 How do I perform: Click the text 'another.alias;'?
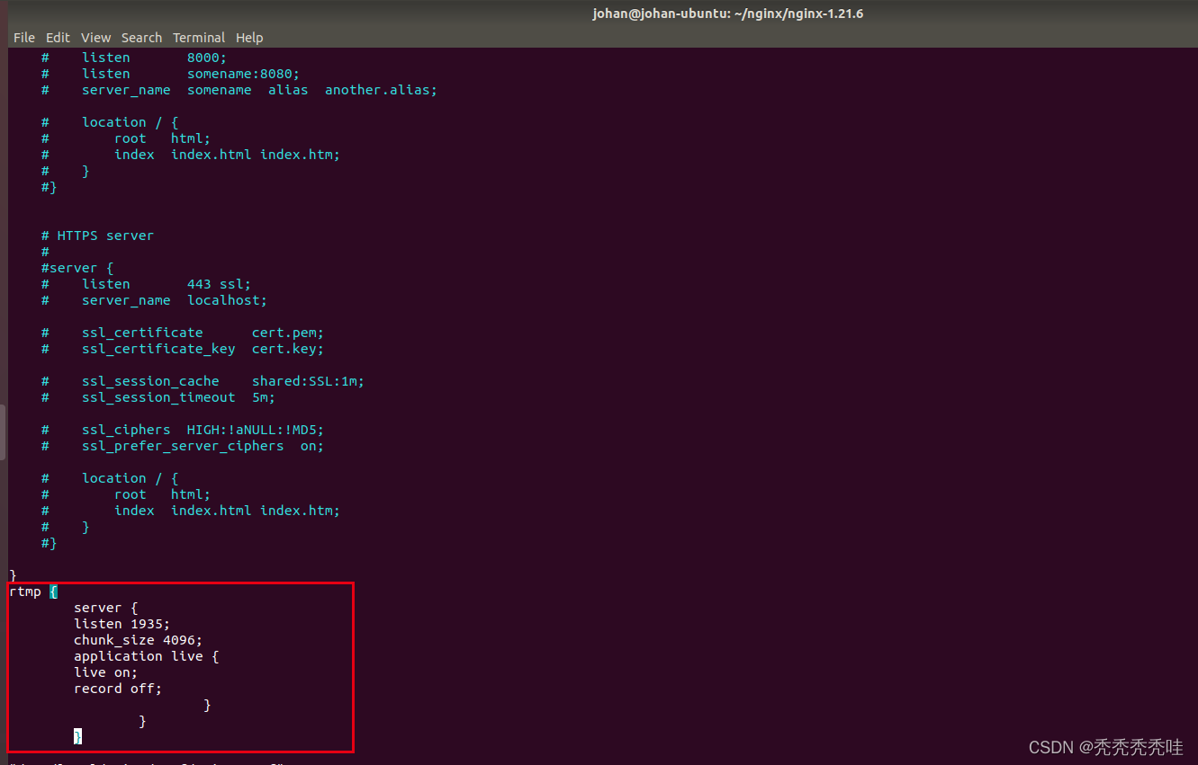click(381, 90)
